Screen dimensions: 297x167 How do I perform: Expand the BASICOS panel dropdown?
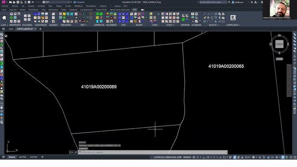[218, 25]
